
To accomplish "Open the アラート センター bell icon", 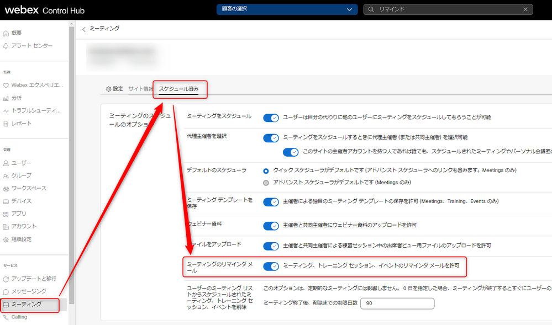I will click(x=6, y=46).
